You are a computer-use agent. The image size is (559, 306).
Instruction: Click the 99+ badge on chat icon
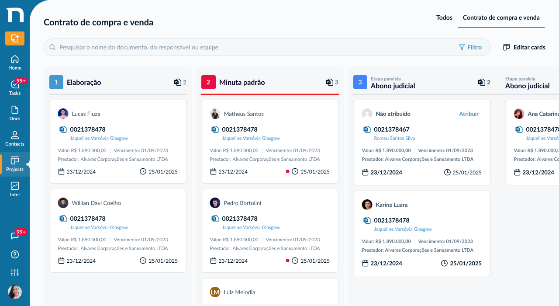click(21, 232)
